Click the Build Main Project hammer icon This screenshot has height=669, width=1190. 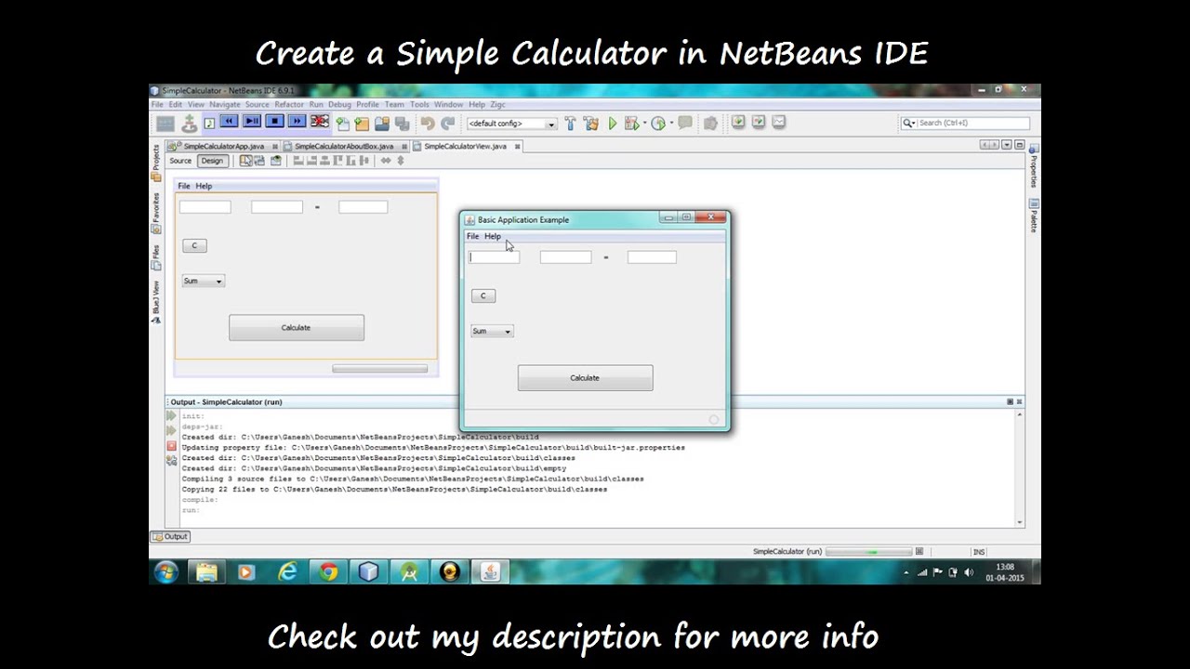pos(571,123)
